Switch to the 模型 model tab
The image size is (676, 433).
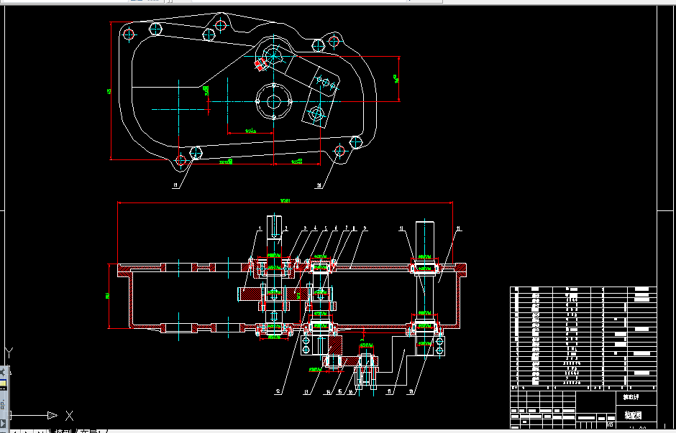63,430
